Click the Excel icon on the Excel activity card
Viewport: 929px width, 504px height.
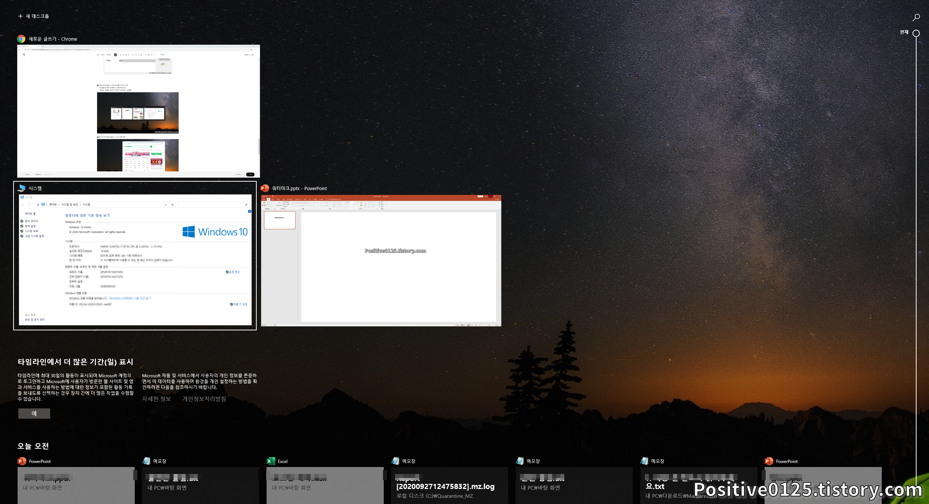point(271,461)
